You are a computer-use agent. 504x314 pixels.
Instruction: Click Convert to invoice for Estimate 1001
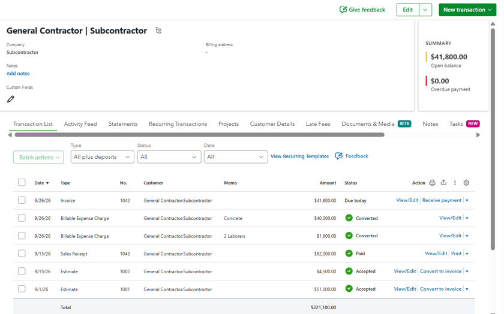440,289
